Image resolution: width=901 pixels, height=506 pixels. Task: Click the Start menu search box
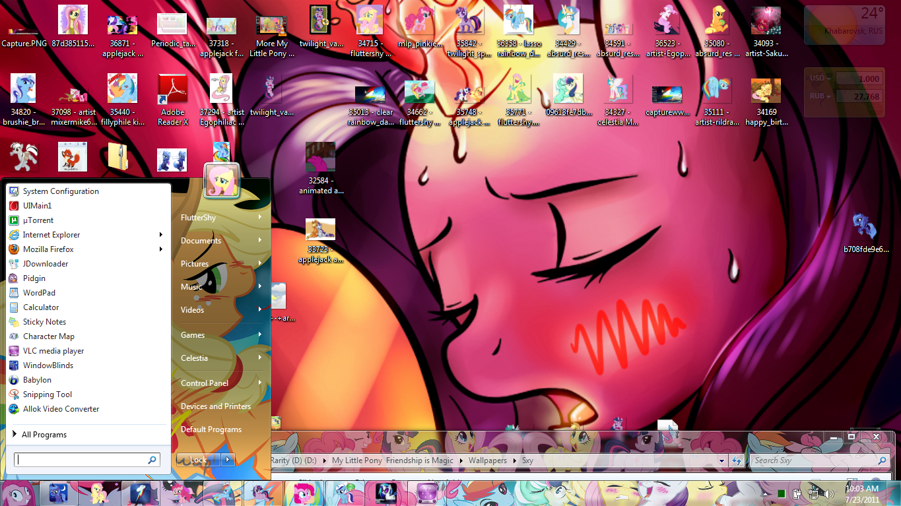[83, 460]
